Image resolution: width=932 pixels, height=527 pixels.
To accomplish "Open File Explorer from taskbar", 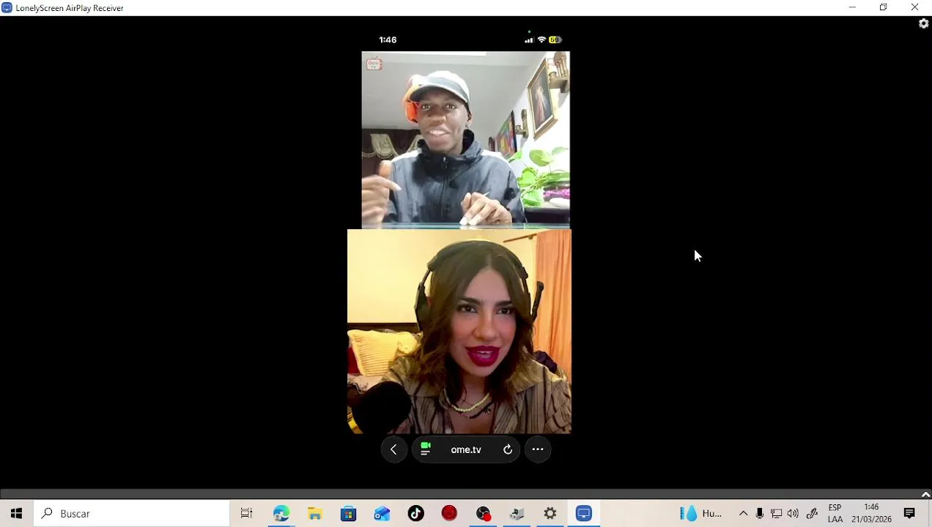I will click(x=315, y=514).
